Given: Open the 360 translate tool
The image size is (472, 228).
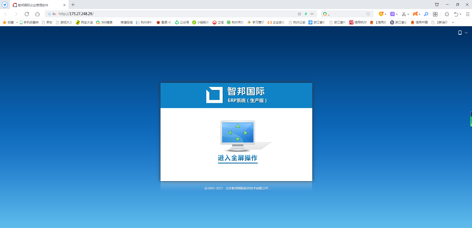Looking at the screenshot, I should pyautogui.click(x=393, y=14).
